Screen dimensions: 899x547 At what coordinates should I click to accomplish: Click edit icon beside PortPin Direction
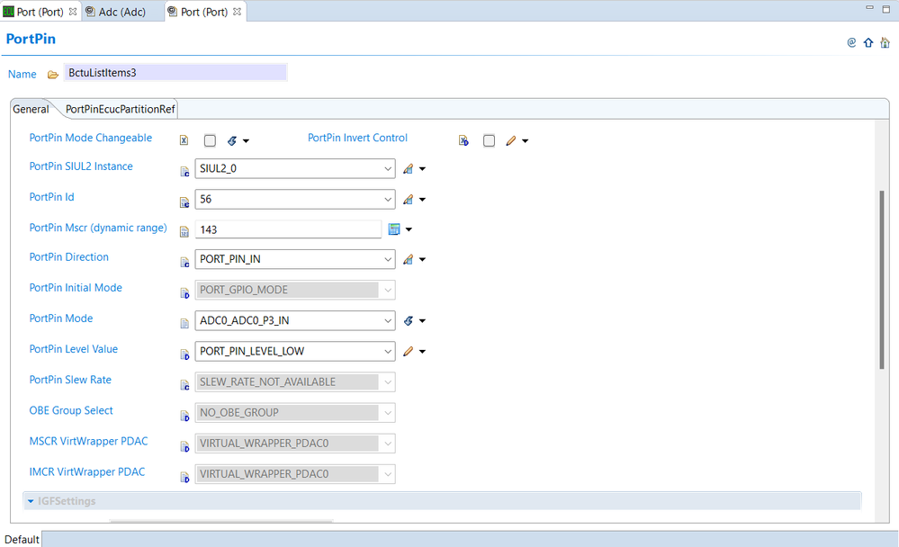point(409,259)
